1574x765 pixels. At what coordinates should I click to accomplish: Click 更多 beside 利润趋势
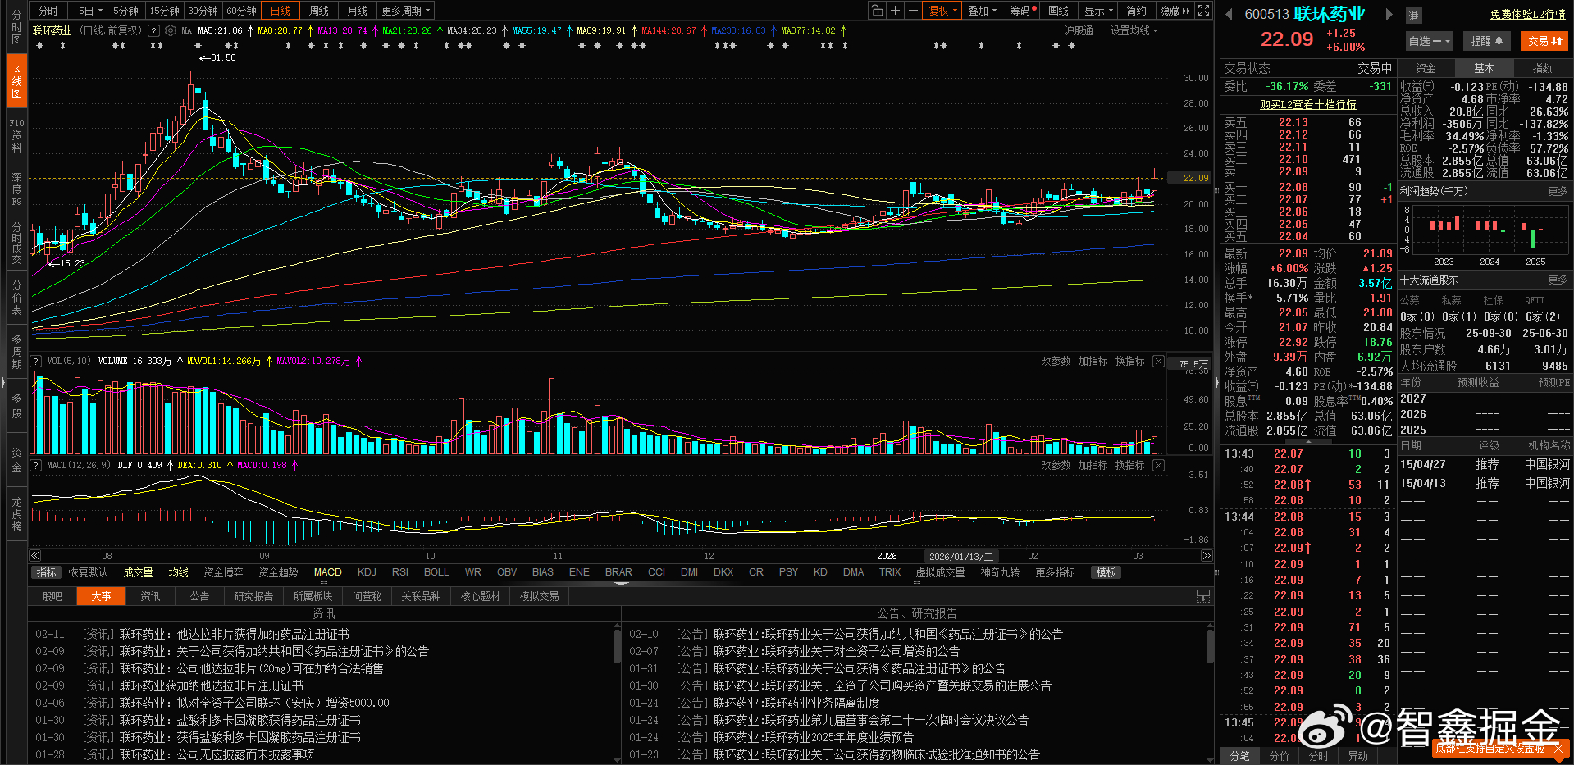tap(1558, 191)
